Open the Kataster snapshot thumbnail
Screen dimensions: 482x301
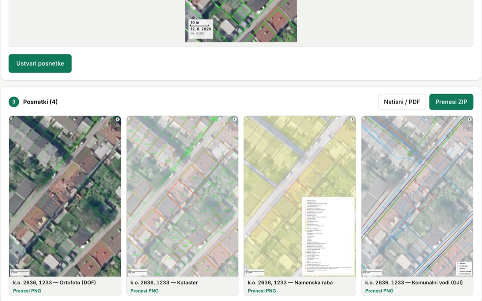click(182, 196)
